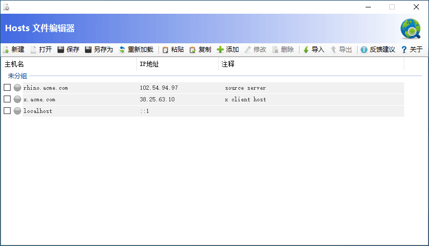Click the 新建 (New) toolbar icon

[x=6, y=50]
